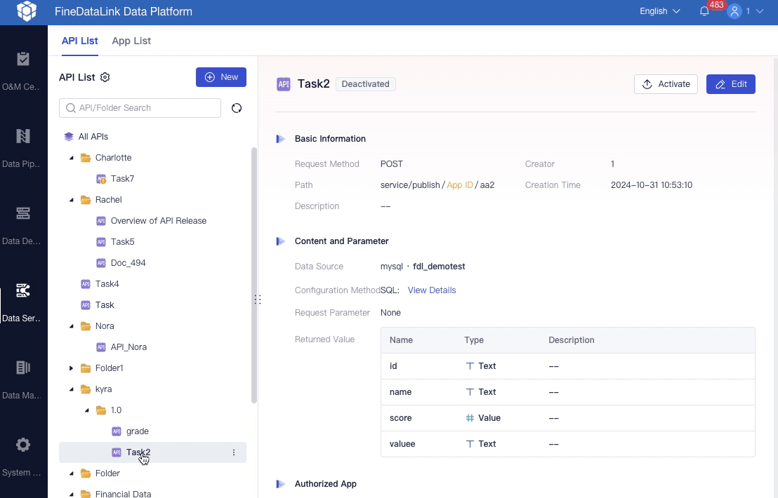Click the valuee row name cell
The image size is (778, 498).
(402, 444)
